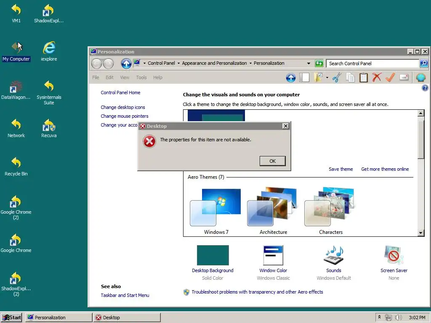Select the Recycle Bin desktop icon
Image resolution: width=431 pixels, height=323 pixels.
pos(16,167)
